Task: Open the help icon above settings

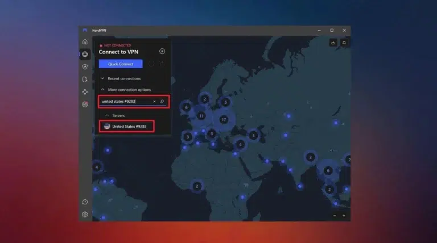Action: point(85,202)
